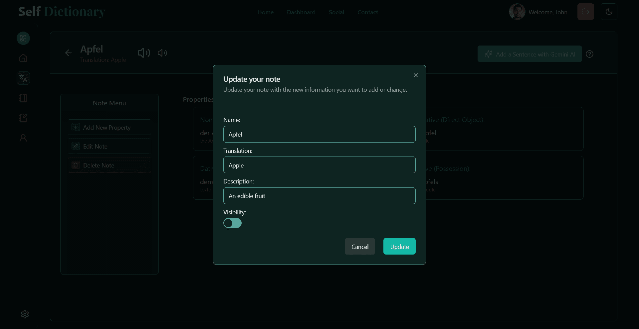
Task: Click the Cancel button
Action: tap(359, 246)
